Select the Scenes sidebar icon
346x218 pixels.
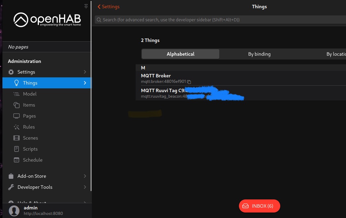pyautogui.click(x=16, y=138)
